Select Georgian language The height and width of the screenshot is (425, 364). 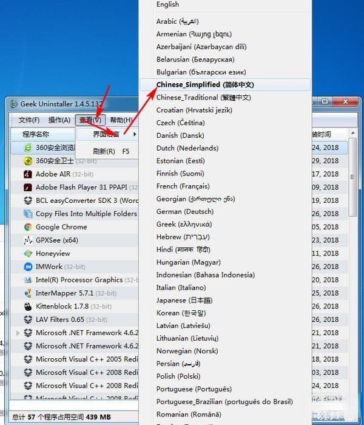225,199
